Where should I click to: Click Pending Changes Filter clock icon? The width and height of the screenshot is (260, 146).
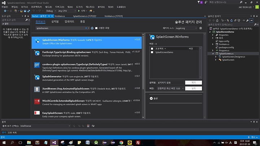tap(223, 20)
